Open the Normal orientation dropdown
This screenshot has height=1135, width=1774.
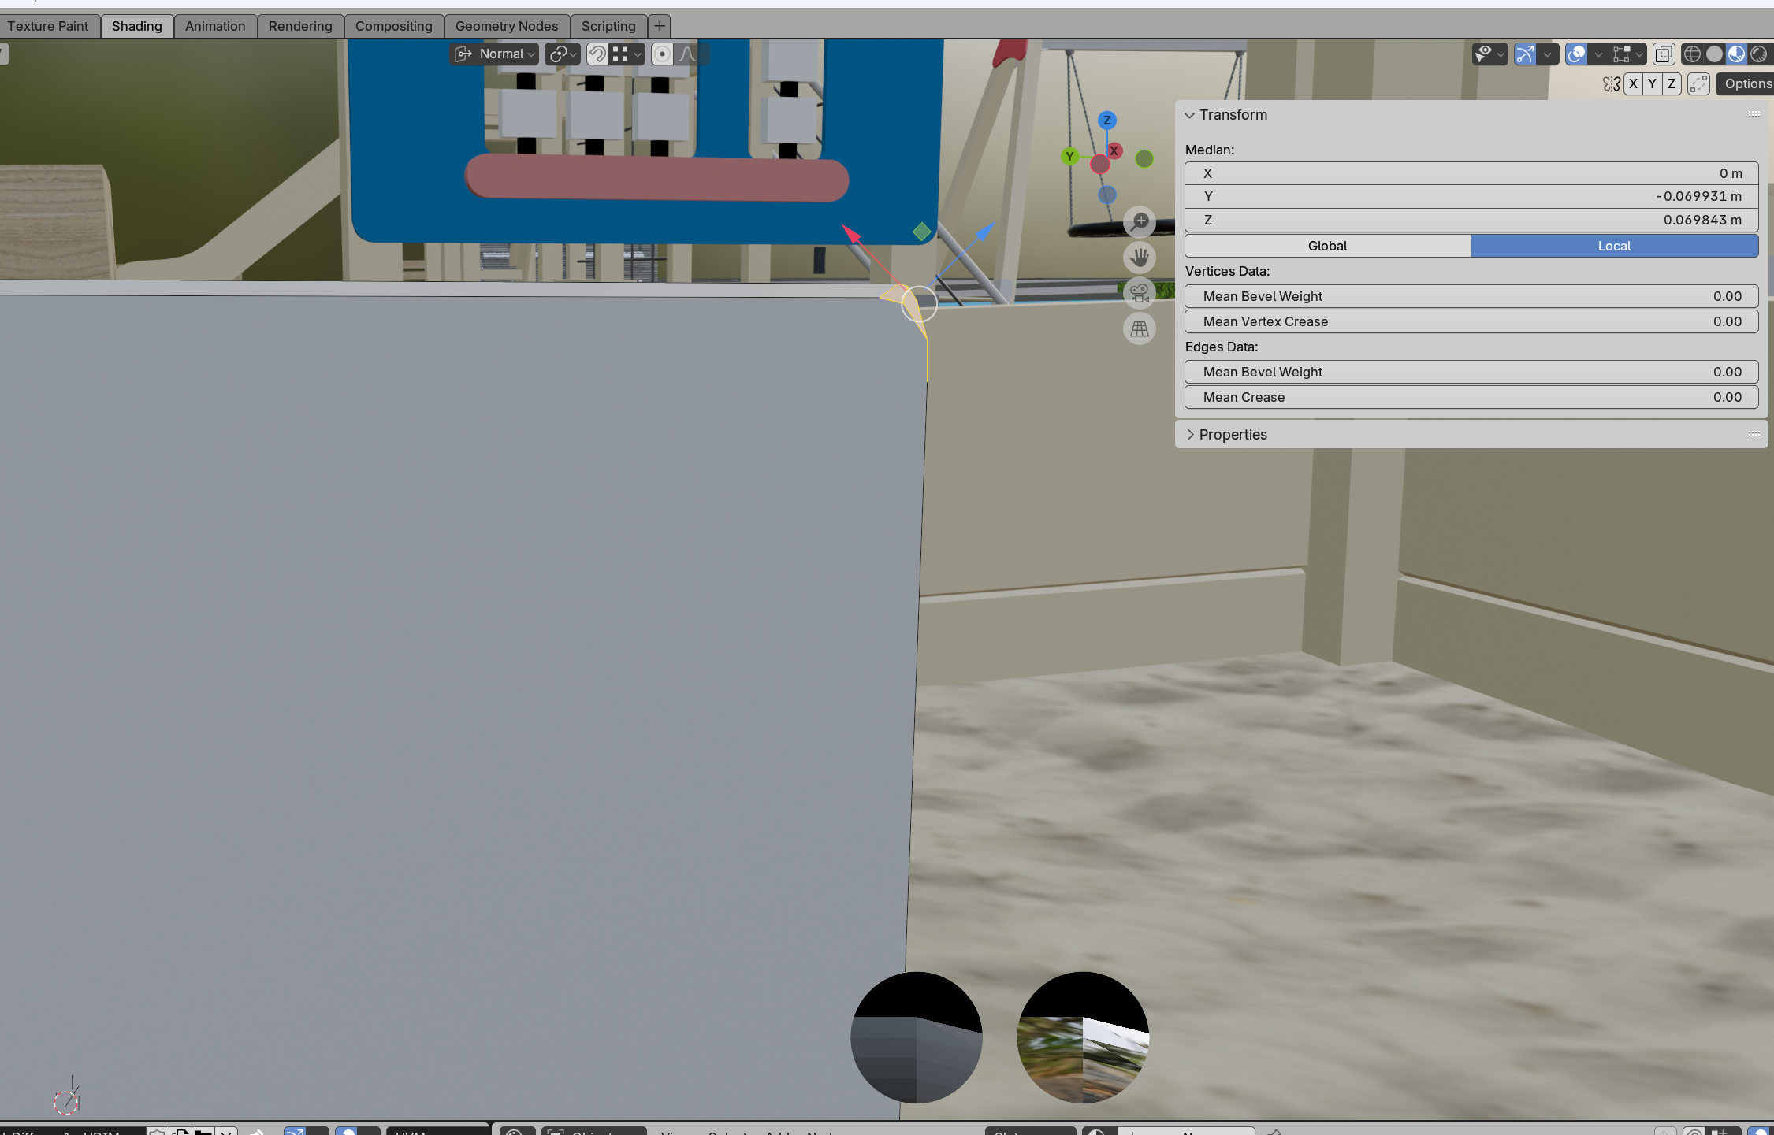tap(495, 54)
